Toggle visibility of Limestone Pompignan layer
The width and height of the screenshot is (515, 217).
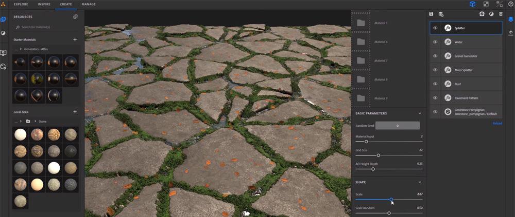click(435, 112)
